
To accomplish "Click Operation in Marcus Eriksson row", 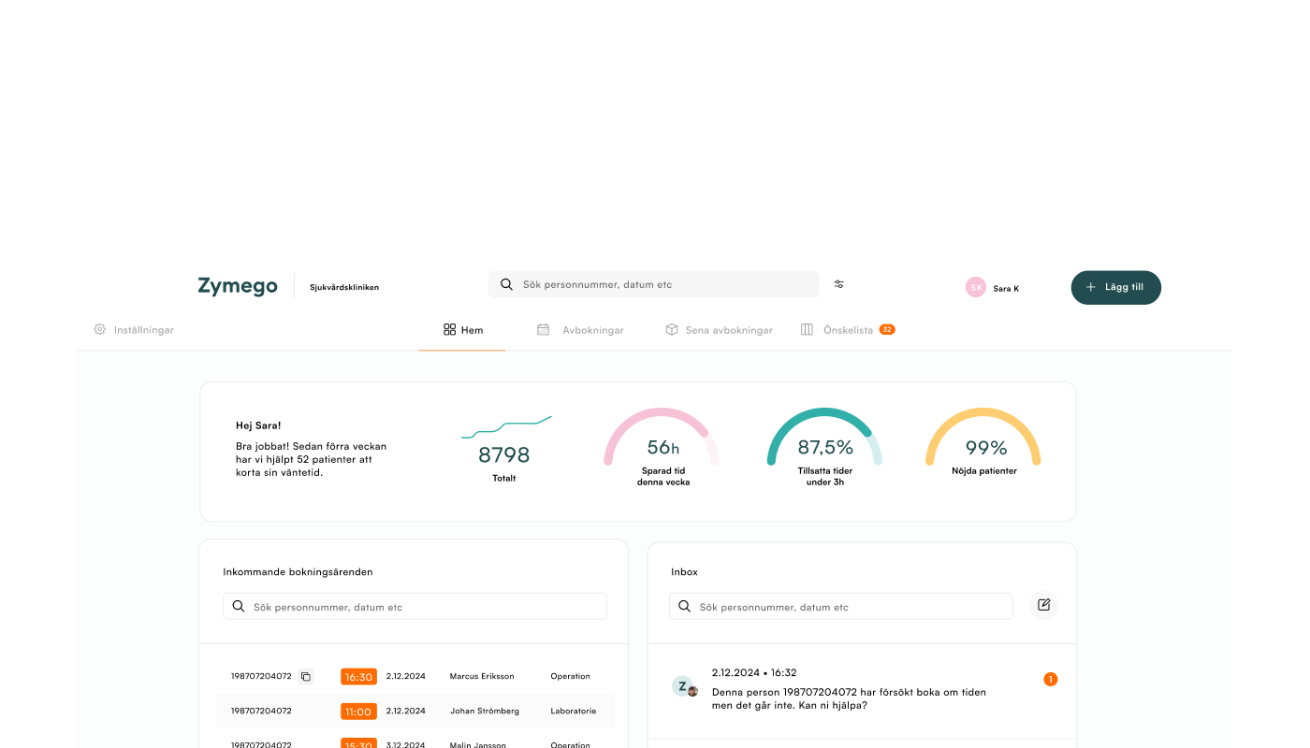I will [570, 676].
